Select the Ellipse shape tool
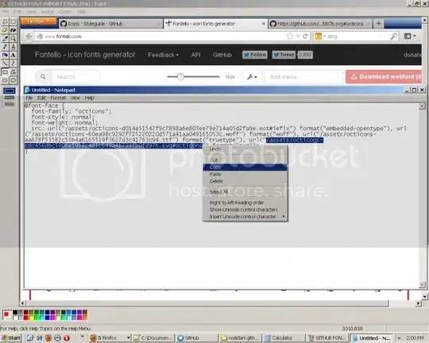This screenshot has width=429, height=343. point(5,80)
